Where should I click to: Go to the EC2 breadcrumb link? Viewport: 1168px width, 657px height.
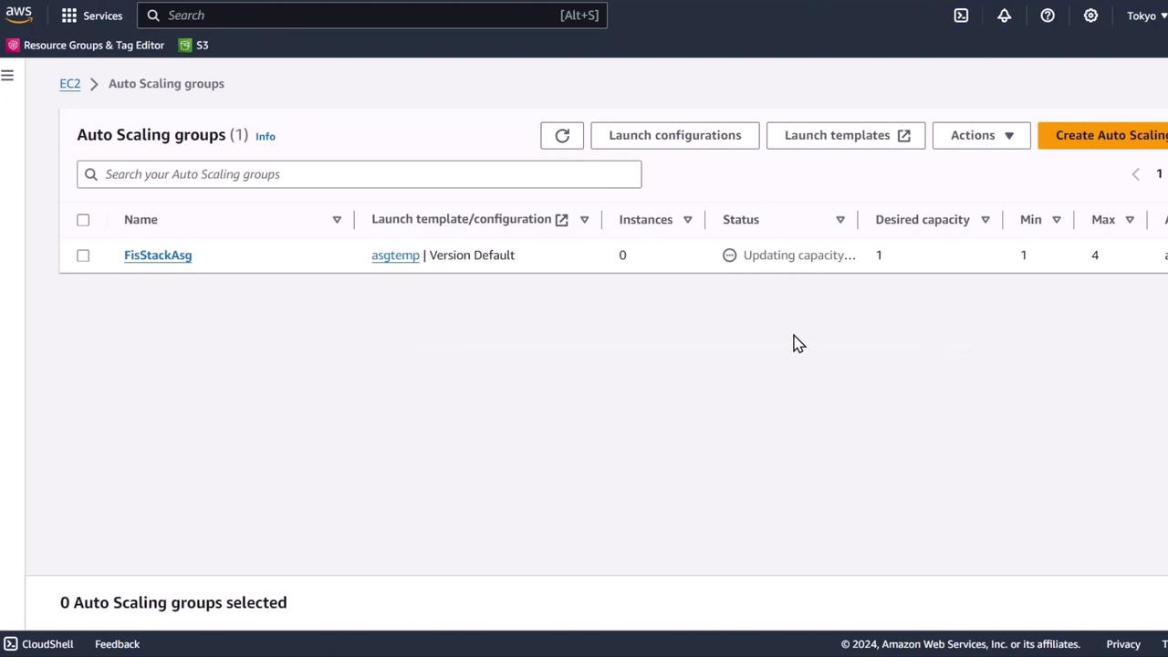[70, 84]
